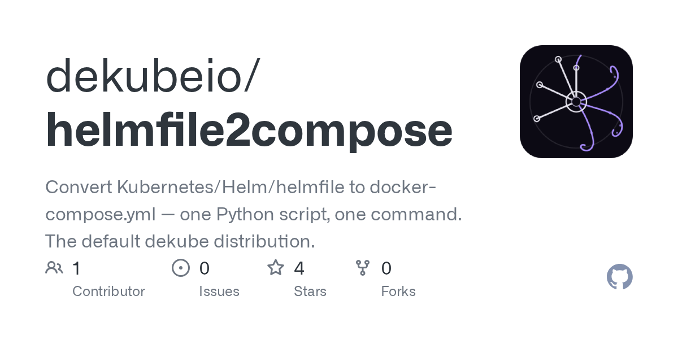Click the fork icon
This screenshot has height=339, width=678.
(363, 268)
